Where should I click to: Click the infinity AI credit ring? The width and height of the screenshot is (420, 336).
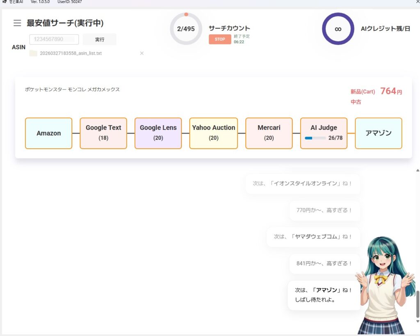(338, 29)
